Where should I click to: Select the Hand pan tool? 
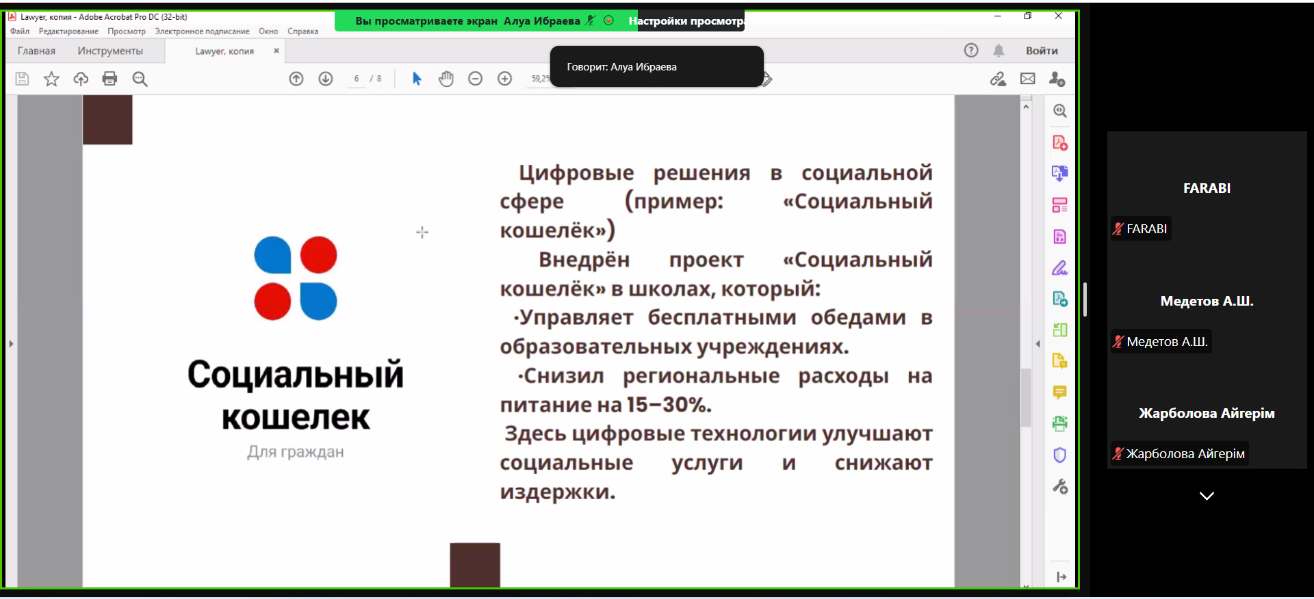(x=446, y=79)
